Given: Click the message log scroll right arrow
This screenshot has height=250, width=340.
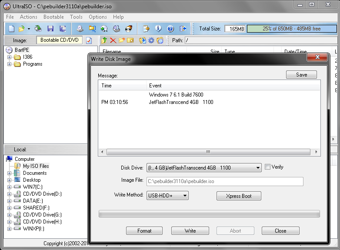Looking at the screenshot, I should [316, 152].
